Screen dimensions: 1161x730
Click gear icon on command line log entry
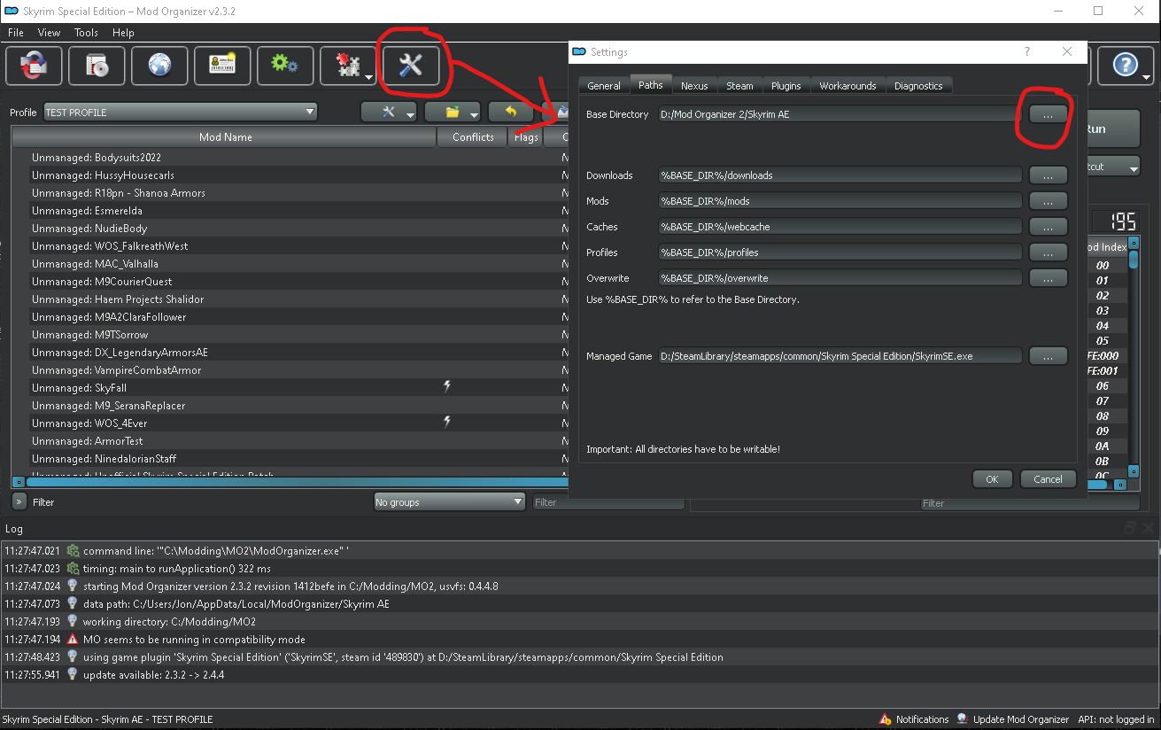[73, 551]
